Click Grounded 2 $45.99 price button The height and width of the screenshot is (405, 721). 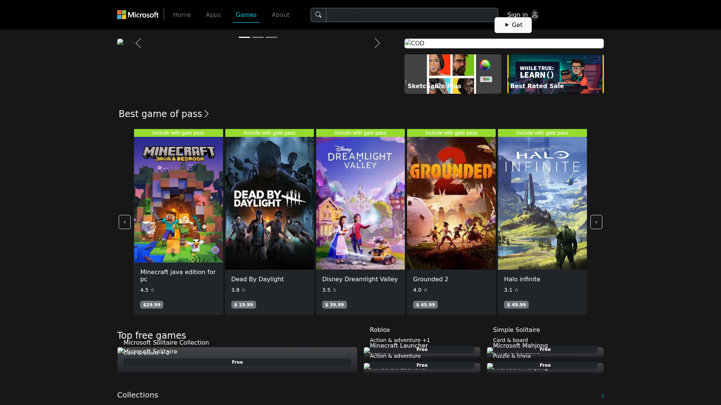[425, 305]
